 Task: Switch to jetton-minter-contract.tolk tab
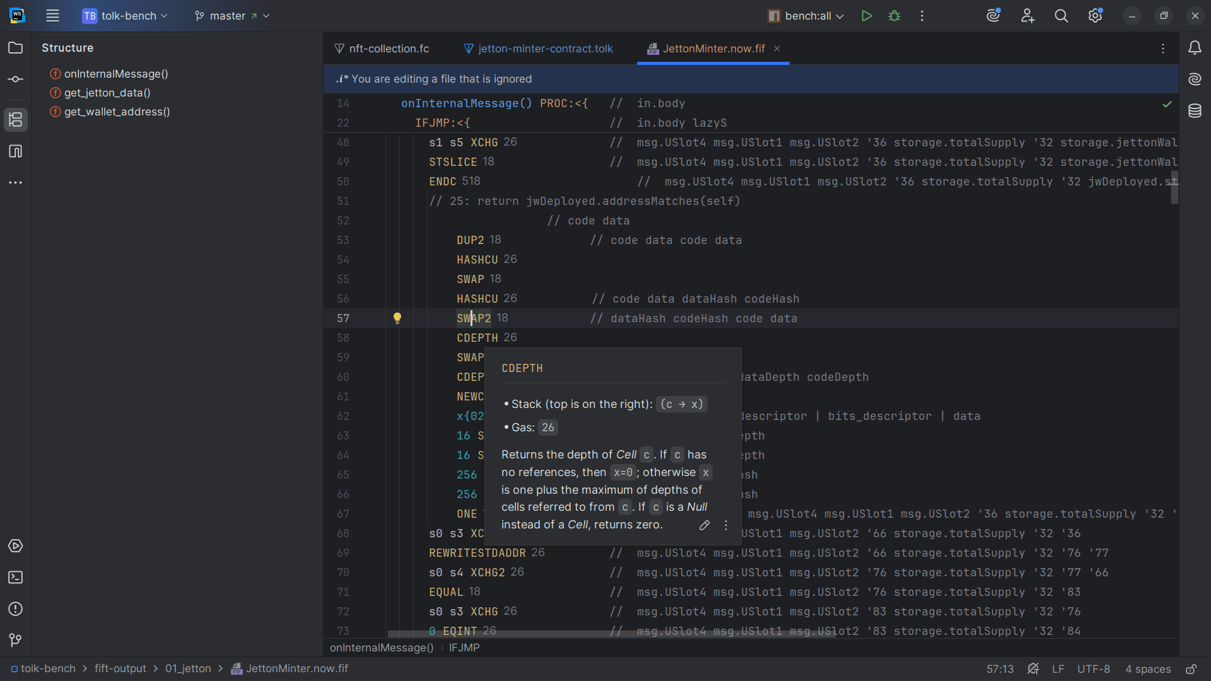tap(538, 49)
